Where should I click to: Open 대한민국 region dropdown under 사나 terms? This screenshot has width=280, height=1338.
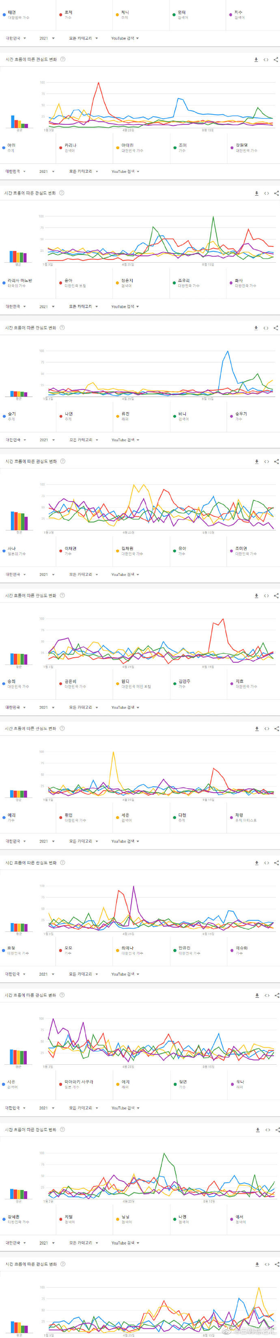(x=15, y=575)
